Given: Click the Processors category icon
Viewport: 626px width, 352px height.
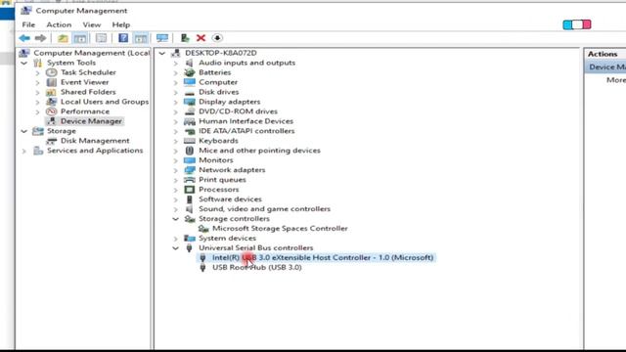Looking at the screenshot, I should pos(189,190).
